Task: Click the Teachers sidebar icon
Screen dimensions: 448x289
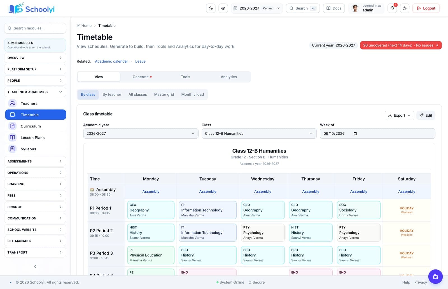Action: [12, 103]
